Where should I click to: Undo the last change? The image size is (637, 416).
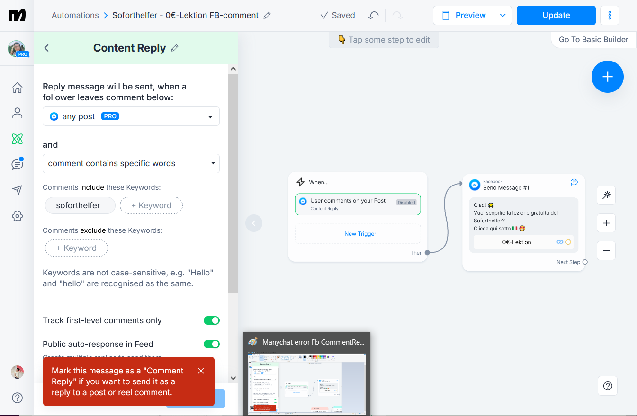(x=374, y=15)
